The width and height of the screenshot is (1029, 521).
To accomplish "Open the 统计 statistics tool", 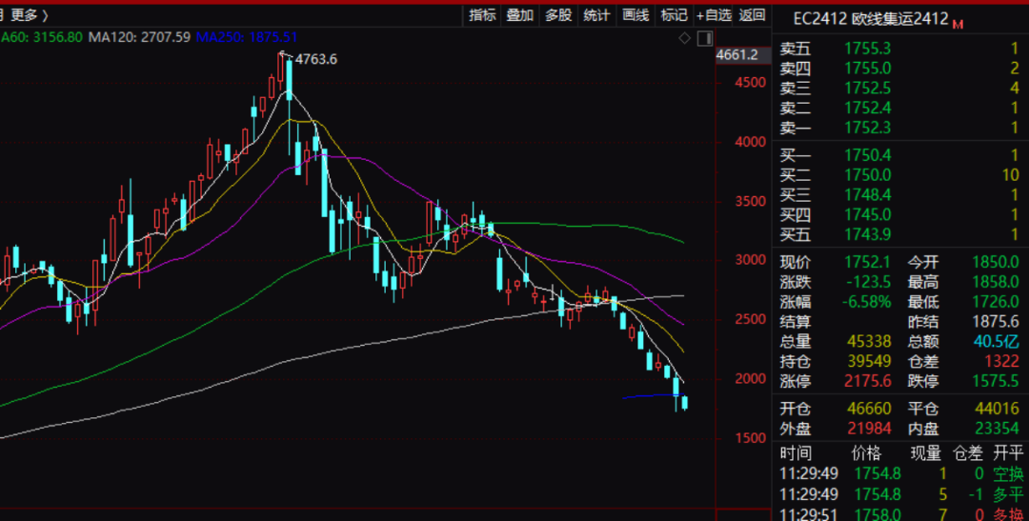I will pyautogui.click(x=596, y=15).
